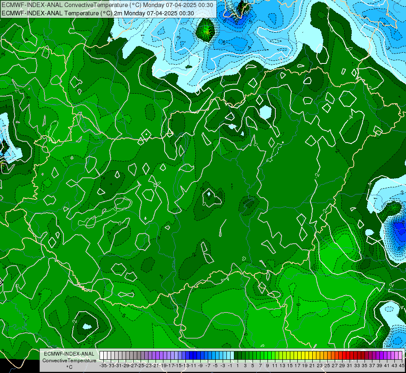The width and height of the screenshot is (406, 373).
Task: Pick the white swatch at the scale start
Action: pos(102,356)
